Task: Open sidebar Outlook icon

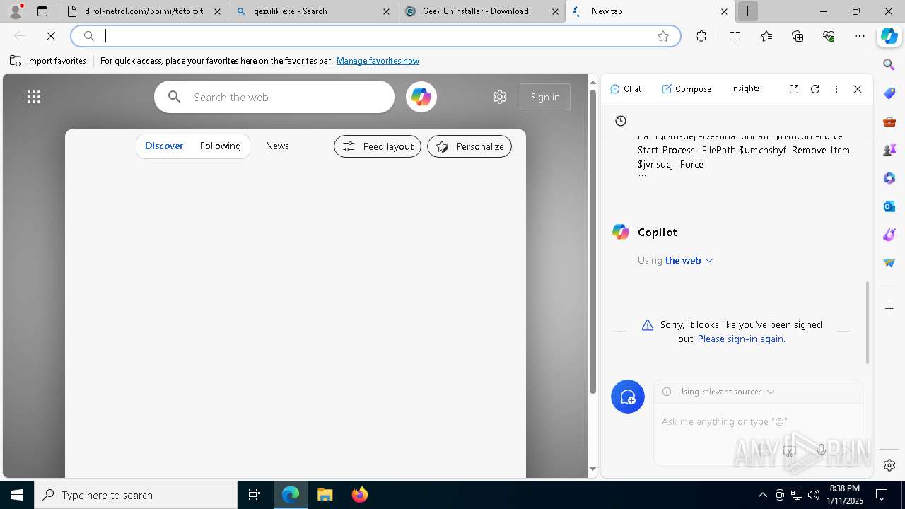Action: [x=889, y=206]
